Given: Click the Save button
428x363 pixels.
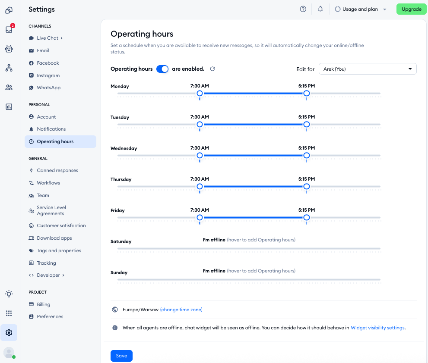Looking at the screenshot, I should point(121,356).
